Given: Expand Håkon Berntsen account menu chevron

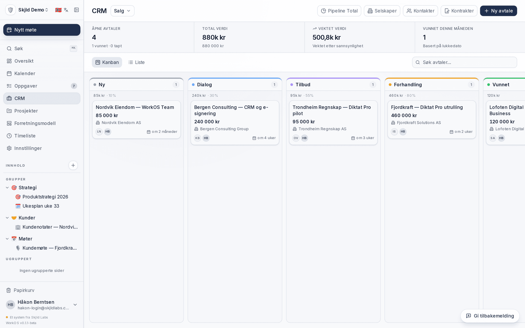Looking at the screenshot, I should (75, 305).
